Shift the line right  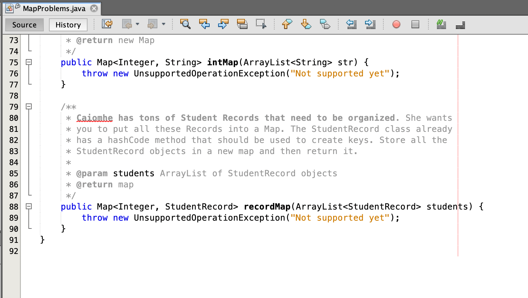[x=370, y=24]
